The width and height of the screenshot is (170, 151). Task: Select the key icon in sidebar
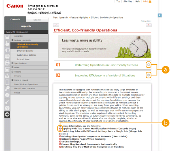point(7,88)
